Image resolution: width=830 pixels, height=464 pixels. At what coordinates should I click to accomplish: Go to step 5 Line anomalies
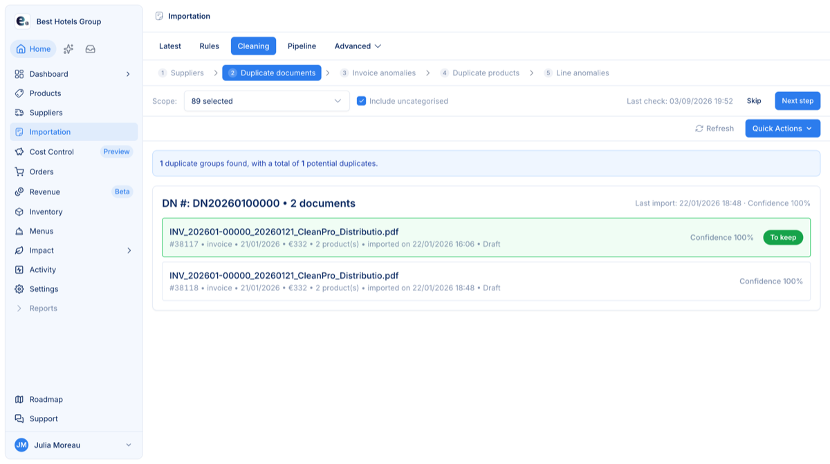point(576,73)
